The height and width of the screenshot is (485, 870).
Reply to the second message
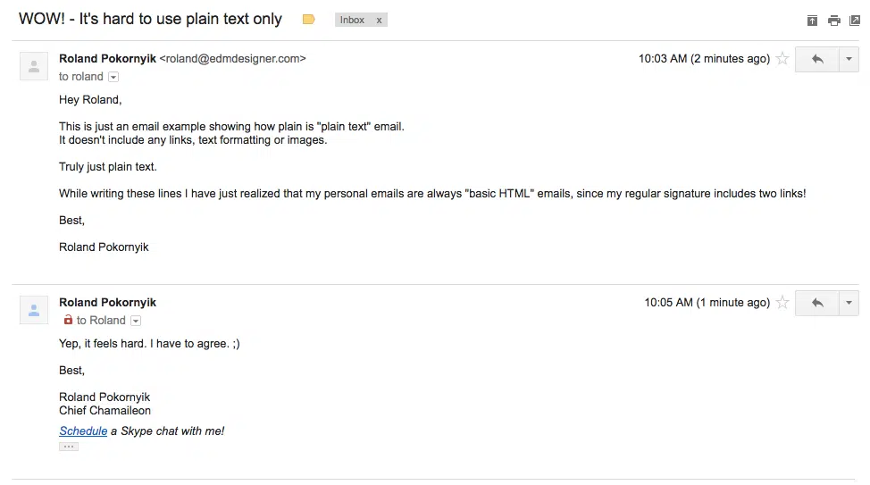pyautogui.click(x=817, y=303)
